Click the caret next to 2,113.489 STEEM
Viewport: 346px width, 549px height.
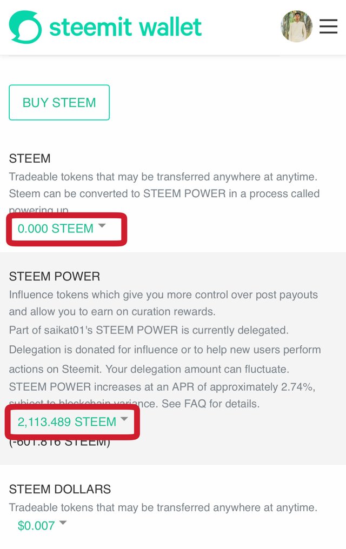click(x=124, y=419)
